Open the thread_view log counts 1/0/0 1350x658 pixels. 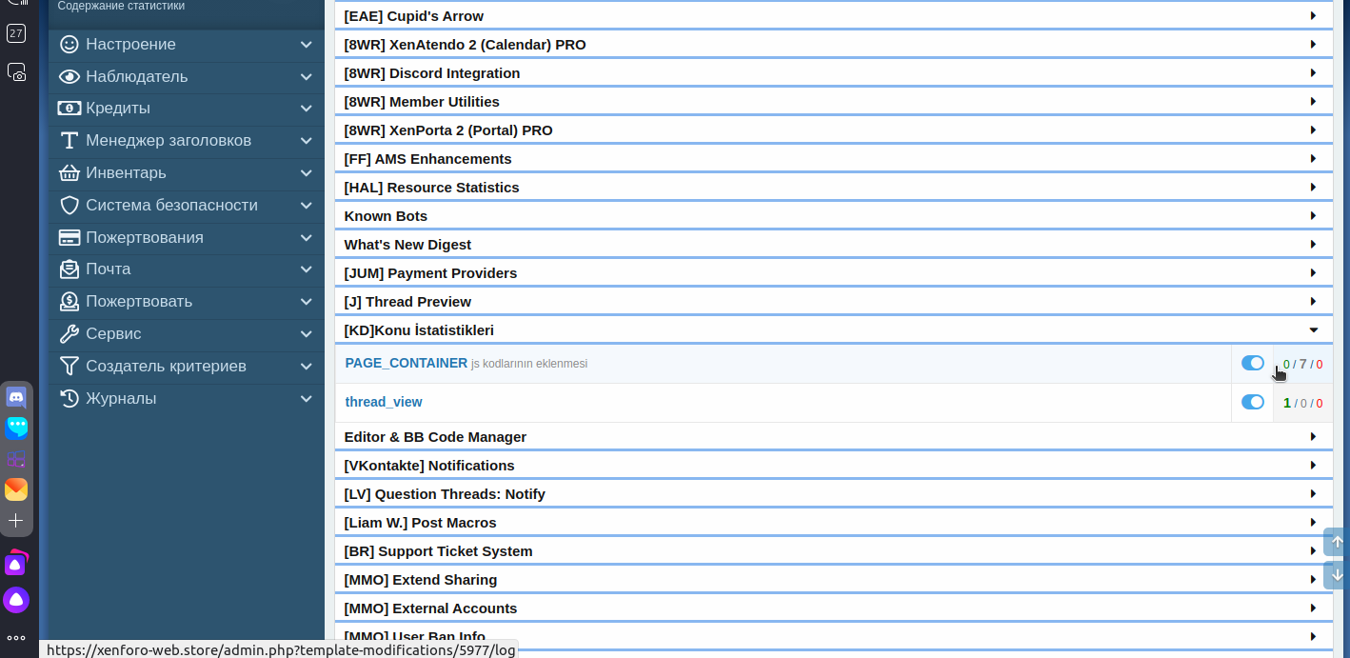coord(1302,403)
